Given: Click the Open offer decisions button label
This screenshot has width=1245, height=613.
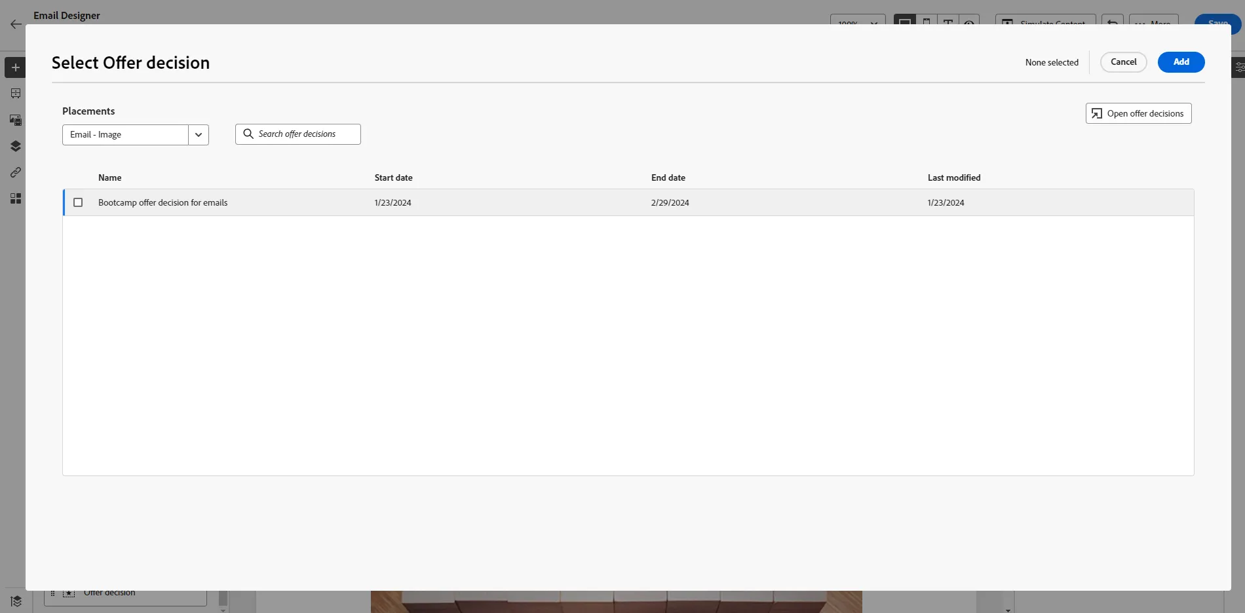Looking at the screenshot, I should [1145, 113].
